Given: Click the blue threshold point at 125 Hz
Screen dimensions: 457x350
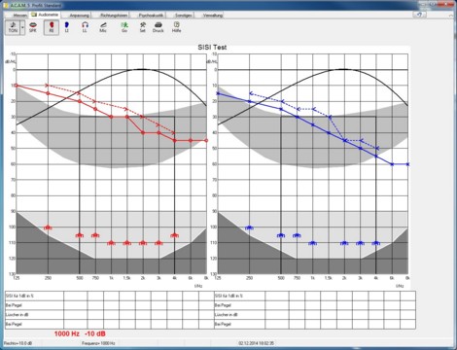Looking at the screenshot, I should pos(218,93).
